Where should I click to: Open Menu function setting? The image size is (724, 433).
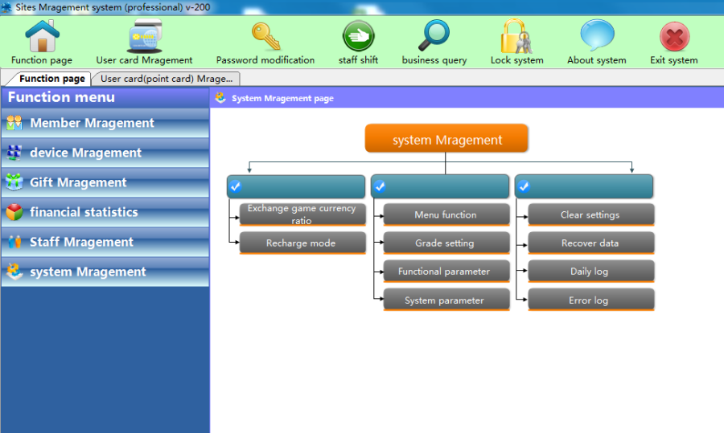coord(446,214)
